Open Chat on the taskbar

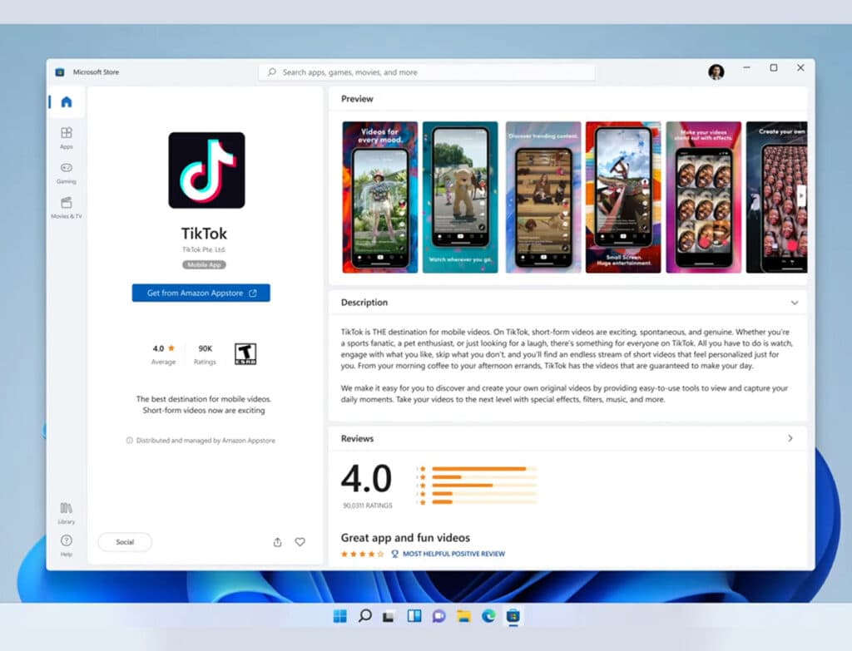[439, 616]
